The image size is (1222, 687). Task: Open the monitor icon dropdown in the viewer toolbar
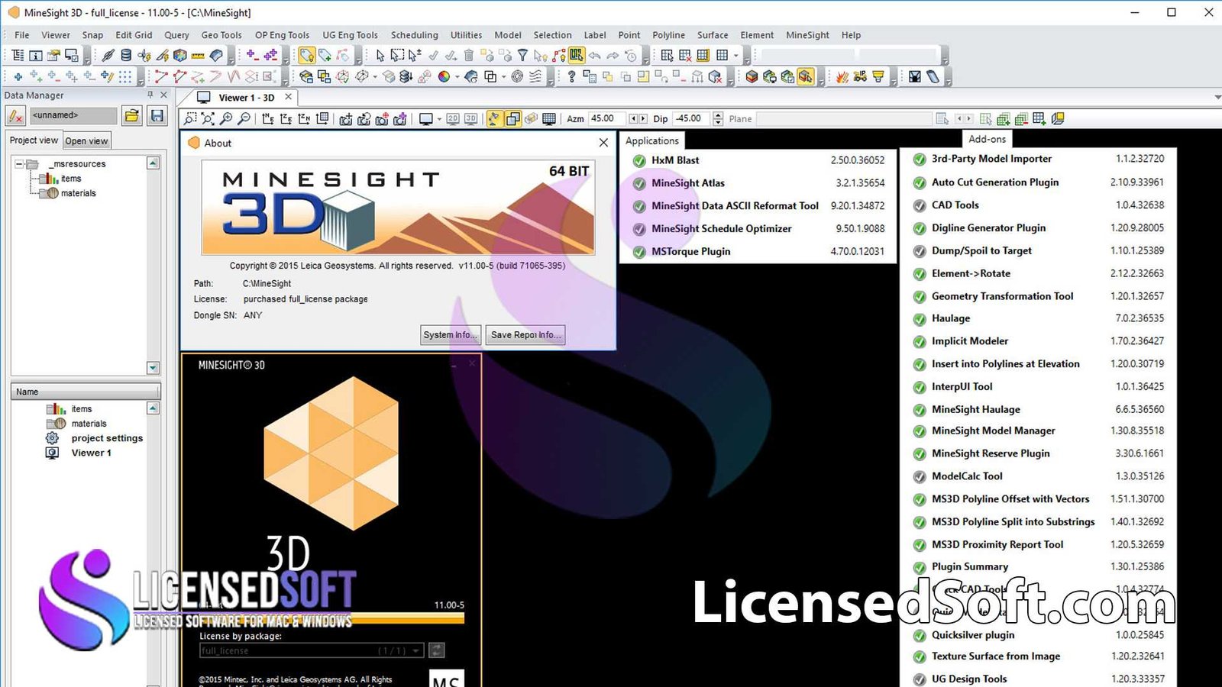tap(439, 118)
